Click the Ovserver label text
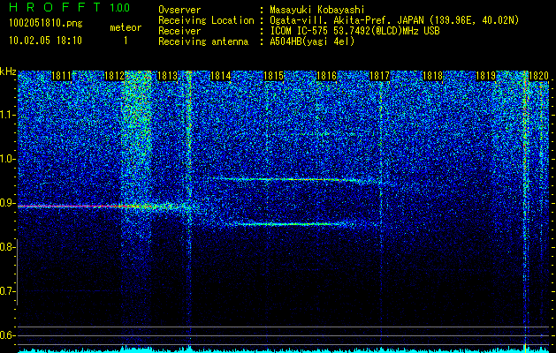This screenshot has width=556, height=353. [179, 10]
